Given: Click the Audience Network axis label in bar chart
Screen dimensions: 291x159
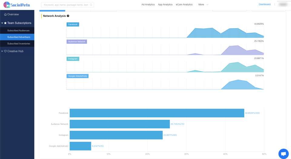Looking at the screenshot, I should pos(60,124).
